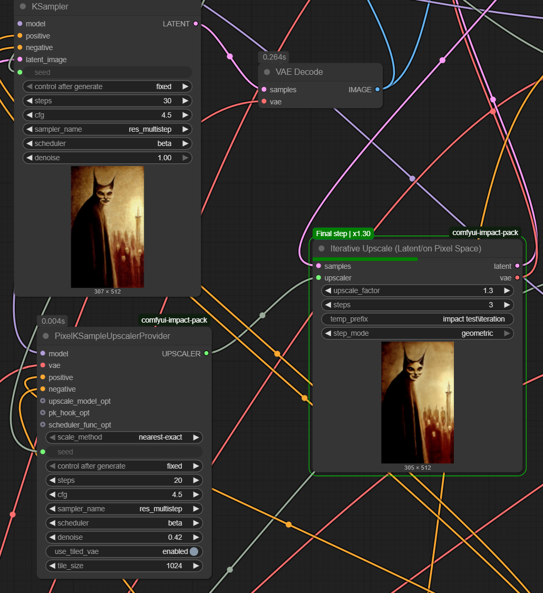Click the PixelKSampleUpscalerProvider negative input socket
The height and width of the screenshot is (593, 543).
click(x=43, y=389)
